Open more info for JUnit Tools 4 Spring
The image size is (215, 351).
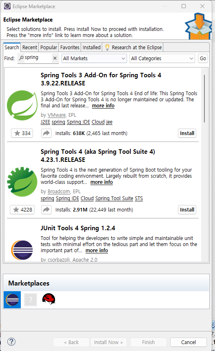(97, 251)
